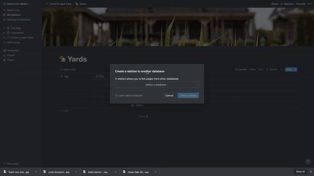
Task: Open the Operations page in the sidebar
Action: coord(17,33)
